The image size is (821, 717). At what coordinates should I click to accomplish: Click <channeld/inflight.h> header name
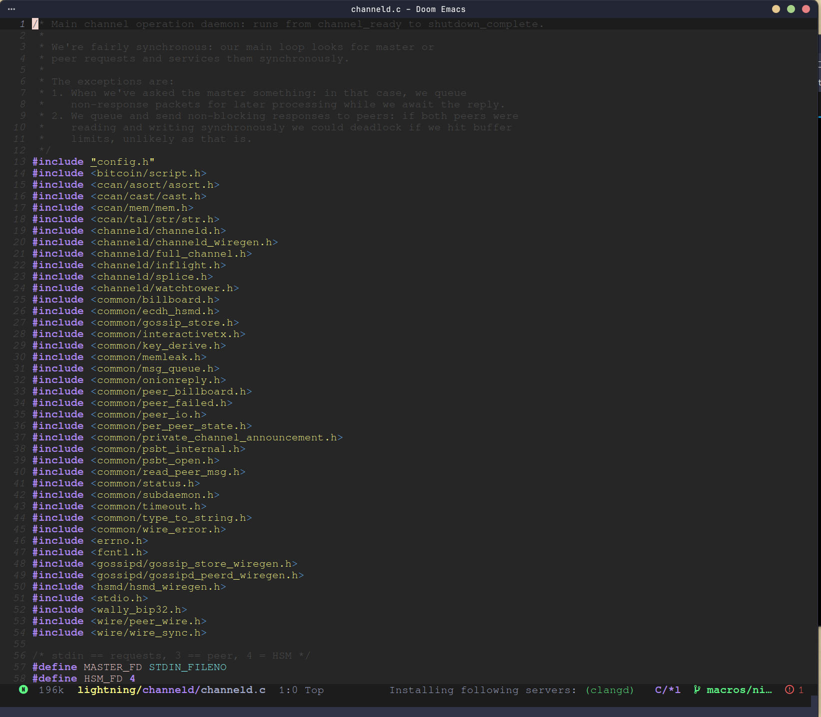tap(158, 265)
